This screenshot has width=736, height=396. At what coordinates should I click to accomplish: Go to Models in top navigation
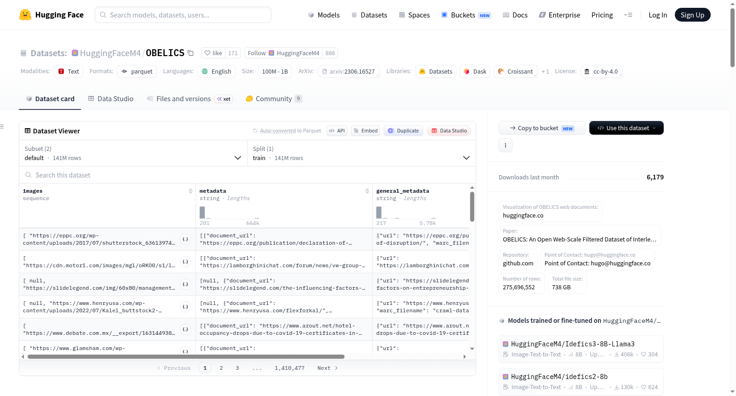(323, 15)
